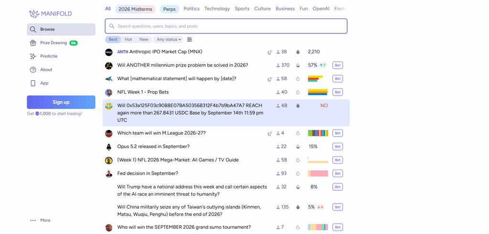Click the Manifold logo
The height and width of the screenshot is (234, 489).
point(50,13)
